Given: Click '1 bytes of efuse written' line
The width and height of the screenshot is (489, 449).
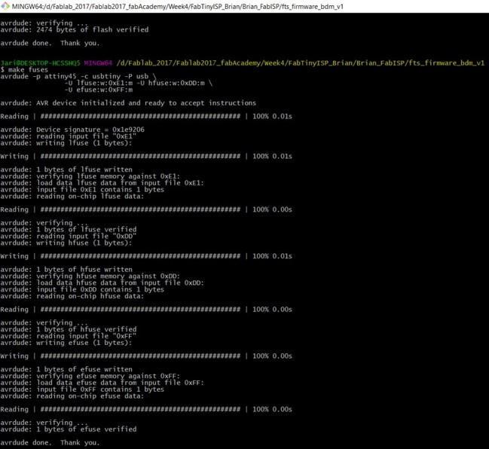Looking at the screenshot, I should [66, 369].
